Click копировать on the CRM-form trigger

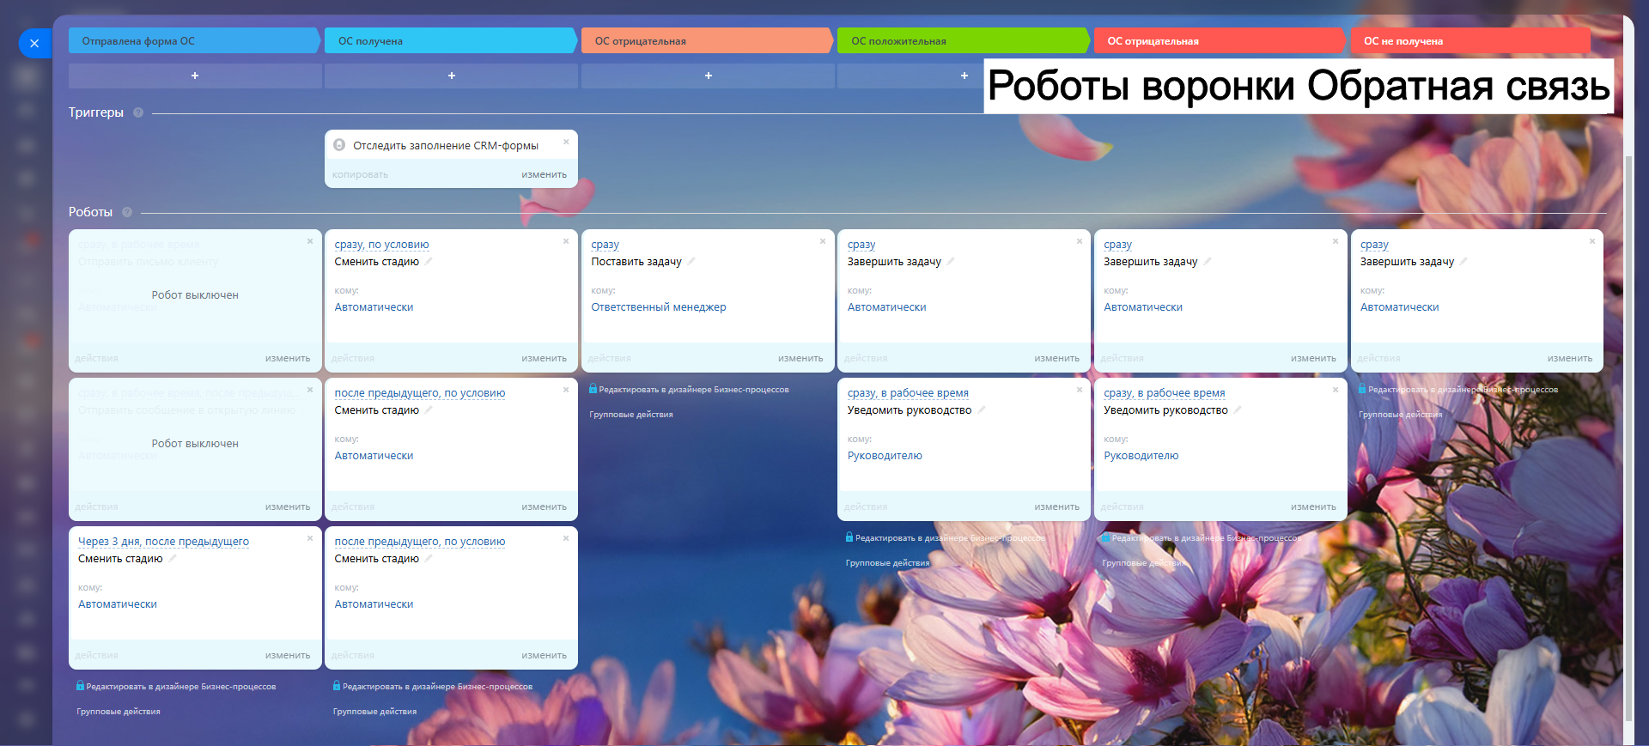pos(361,174)
